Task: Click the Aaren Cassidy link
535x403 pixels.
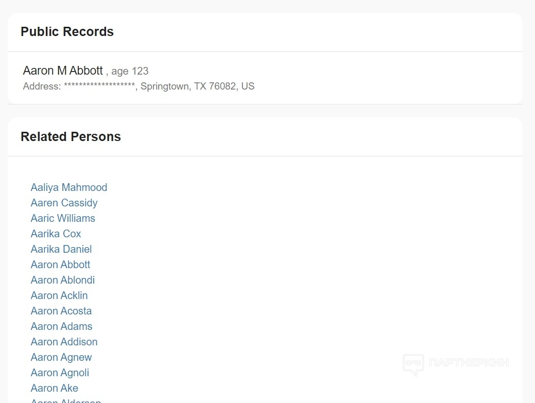Action: [x=64, y=203]
